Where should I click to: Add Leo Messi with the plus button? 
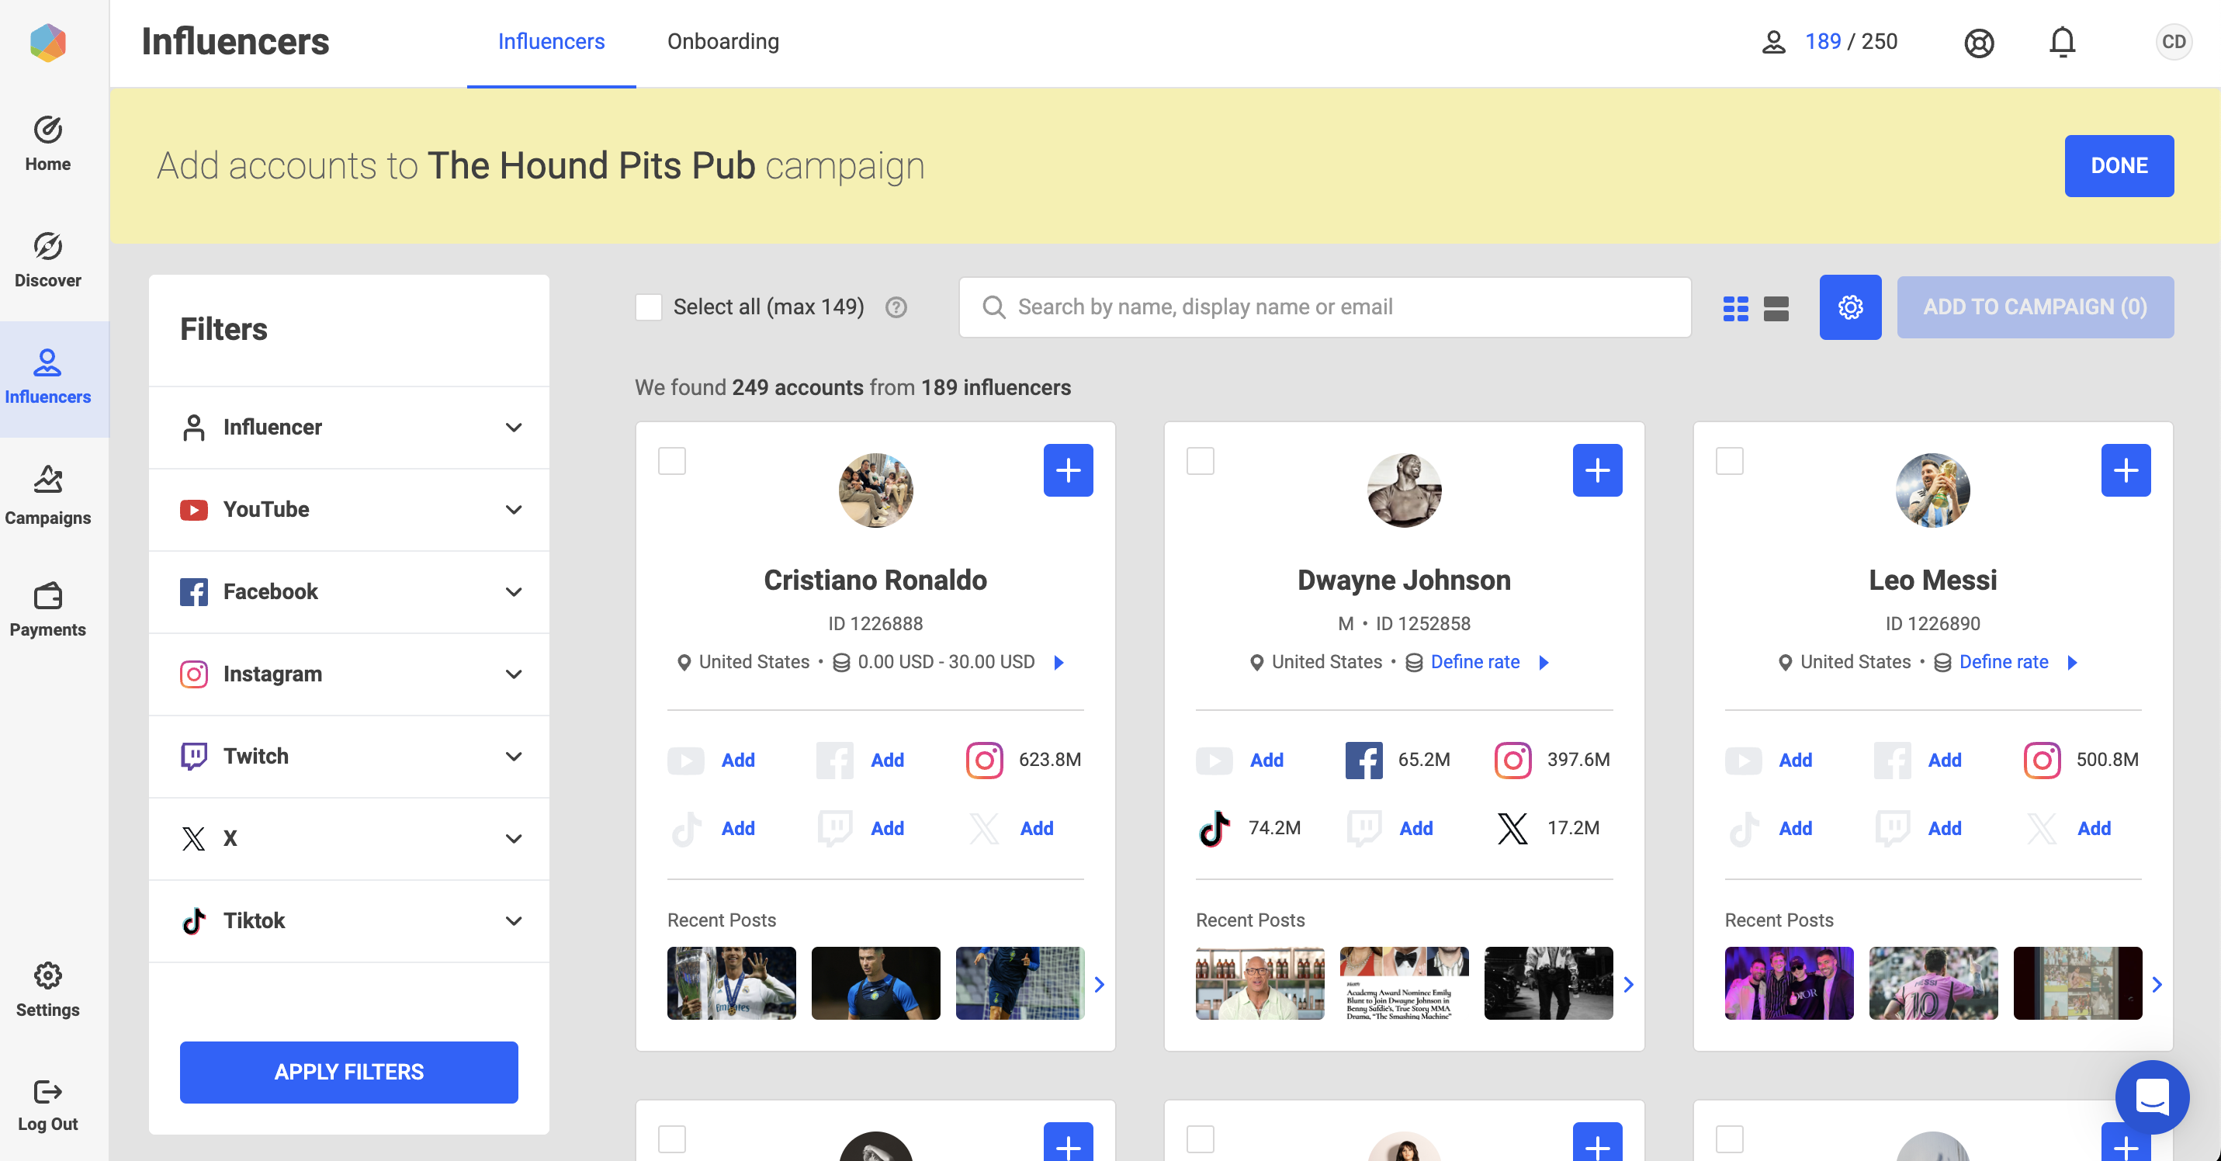[2126, 470]
